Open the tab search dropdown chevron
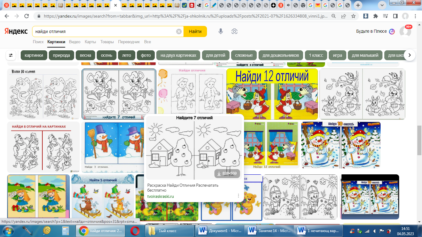The width and height of the screenshot is (422, 237). [382, 5]
